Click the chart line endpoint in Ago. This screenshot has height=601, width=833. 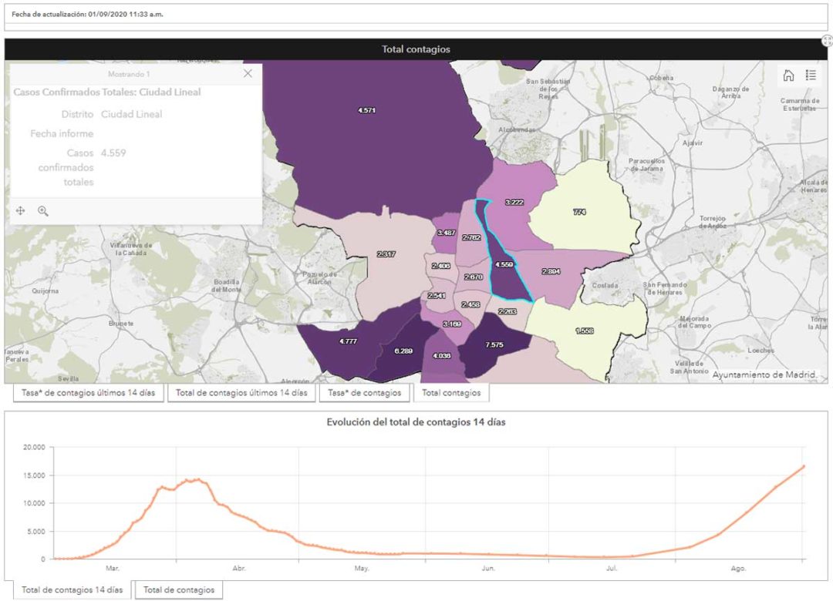pos(804,466)
